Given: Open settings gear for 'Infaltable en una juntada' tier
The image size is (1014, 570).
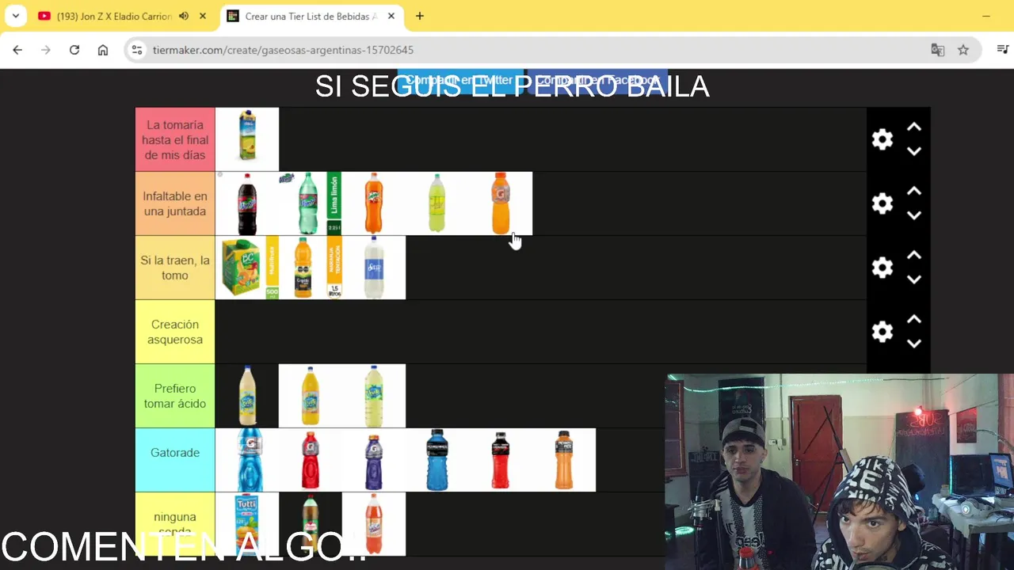Looking at the screenshot, I should pos(882,203).
